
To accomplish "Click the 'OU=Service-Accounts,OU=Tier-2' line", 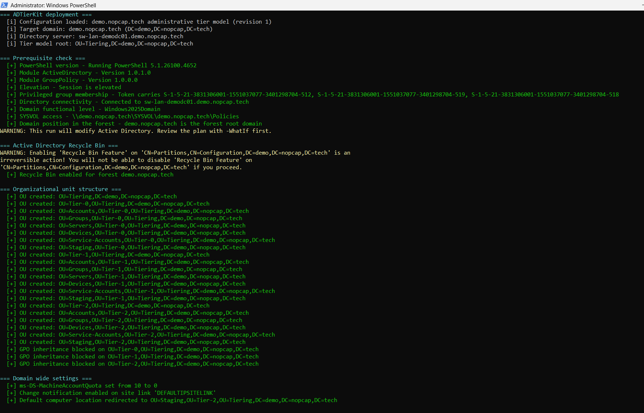I will pyautogui.click(x=141, y=335).
